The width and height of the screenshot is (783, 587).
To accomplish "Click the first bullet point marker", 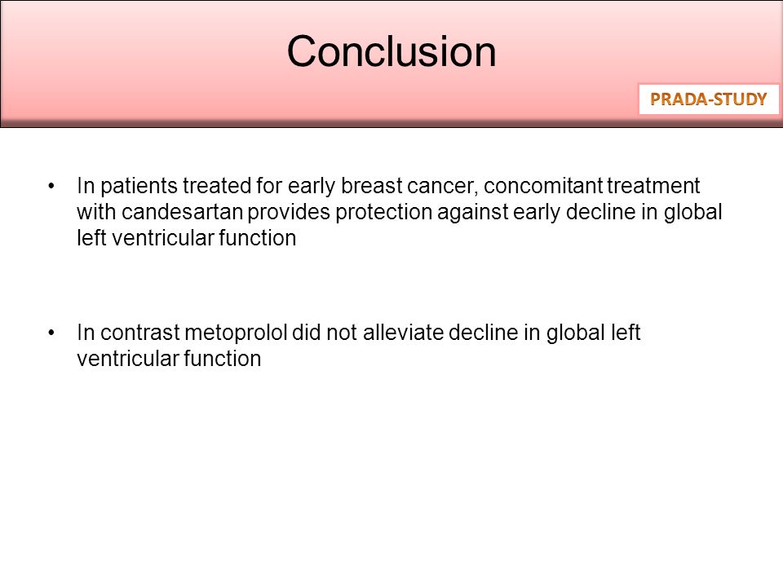I will tap(51, 186).
